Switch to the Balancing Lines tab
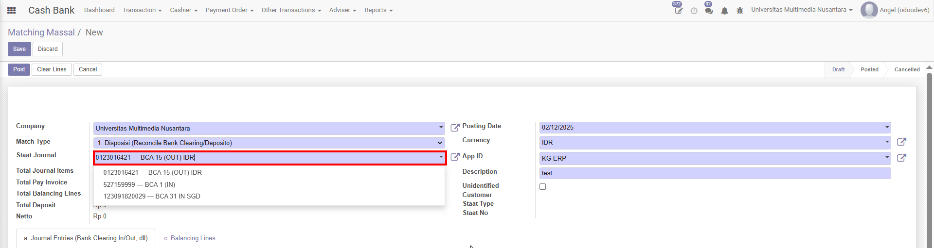The height and width of the screenshot is (248, 934). coord(190,238)
